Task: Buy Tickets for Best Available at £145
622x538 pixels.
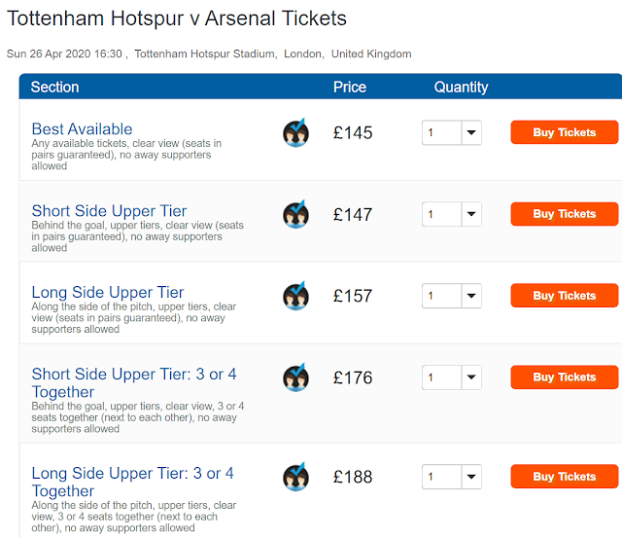Action: pos(564,133)
